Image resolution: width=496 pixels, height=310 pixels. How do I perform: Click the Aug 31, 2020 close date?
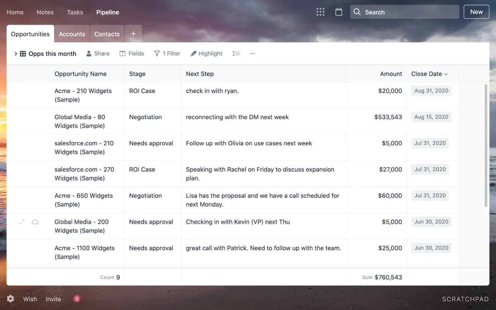(x=431, y=91)
